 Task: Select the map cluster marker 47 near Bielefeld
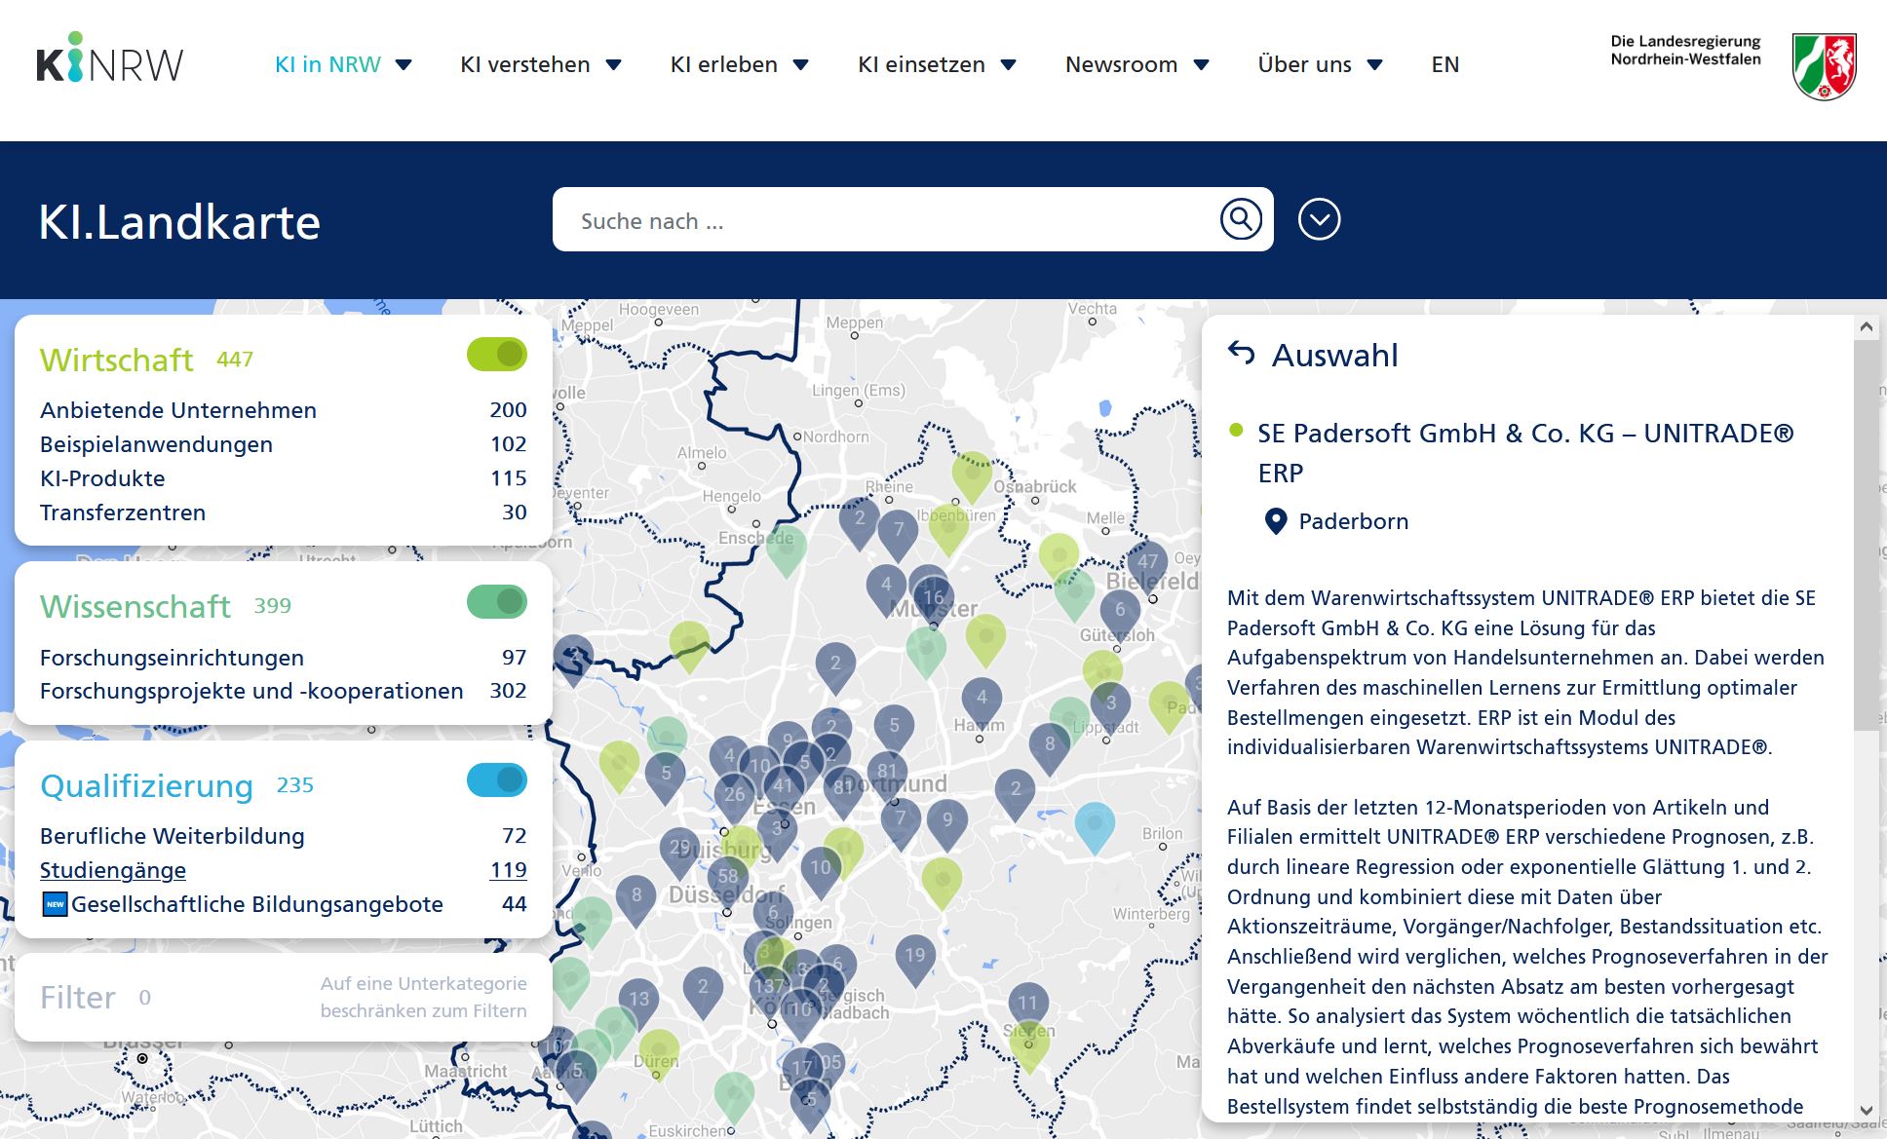tap(1147, 563)
